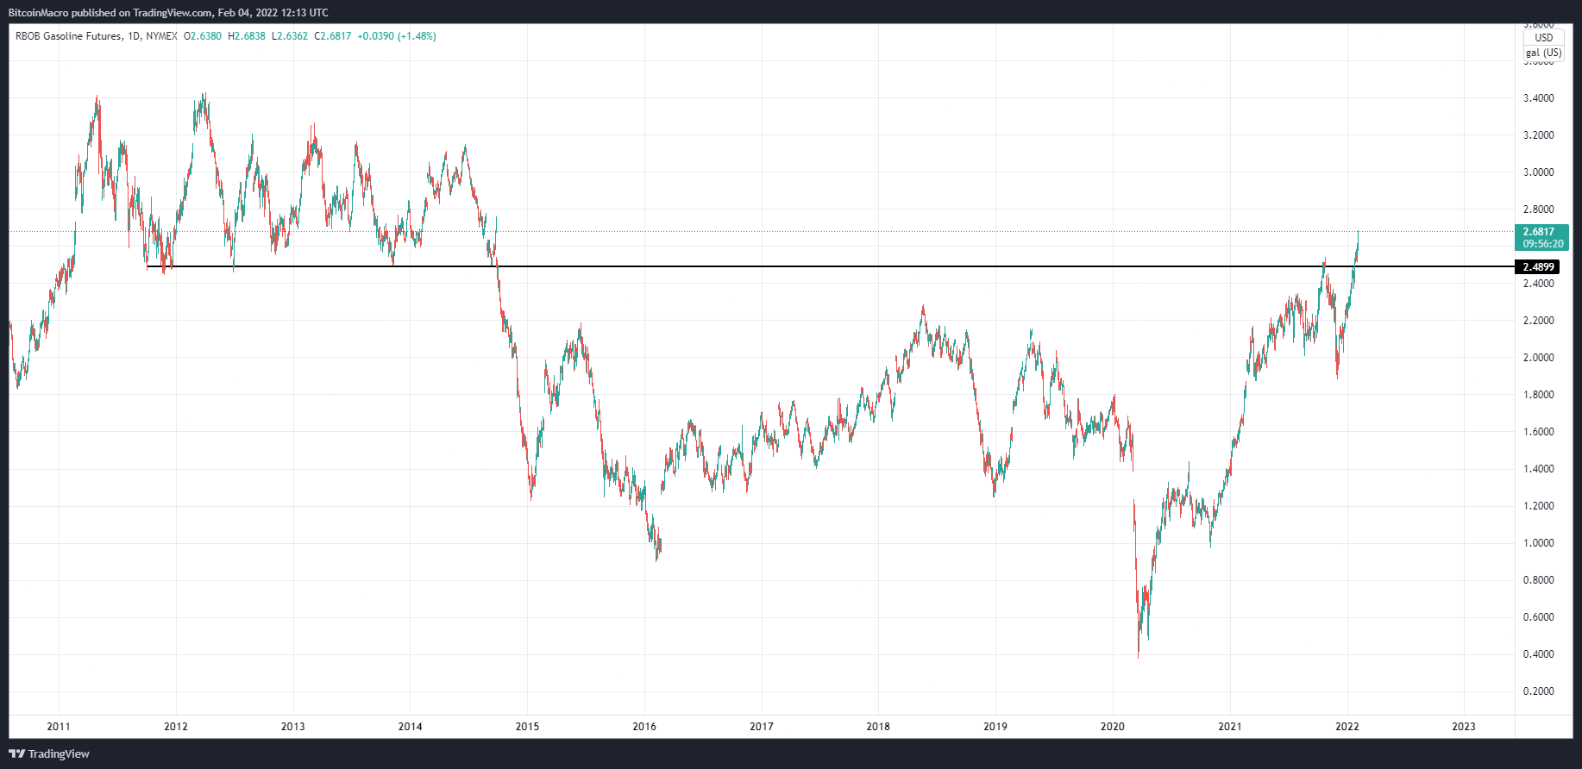Click the 1.4000 price axis label
1582x769 pixels.
point(1539,469)
